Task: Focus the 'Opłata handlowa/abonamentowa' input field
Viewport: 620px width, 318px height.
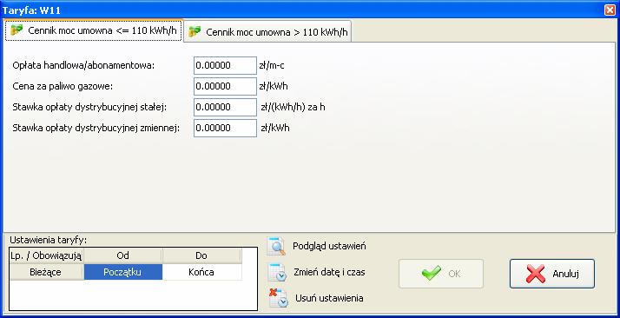Action: 225,66
